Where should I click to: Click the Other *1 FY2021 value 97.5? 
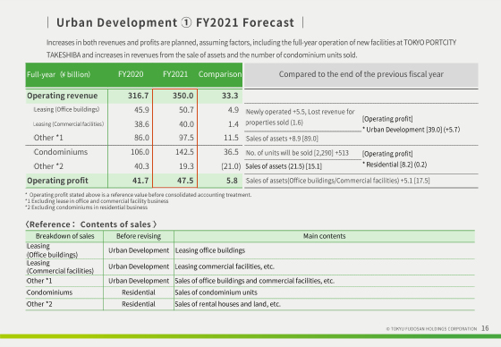pyautogui.click(x=186, y=138)
